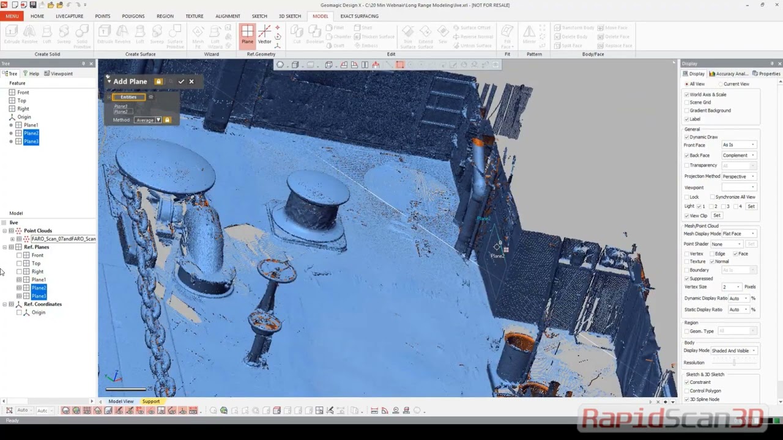Switch to the 3D SKETCH ribbon tab
The height and width of the screenshot is (440, 783).
pos(289,16)
